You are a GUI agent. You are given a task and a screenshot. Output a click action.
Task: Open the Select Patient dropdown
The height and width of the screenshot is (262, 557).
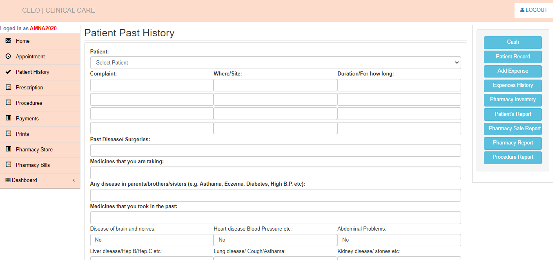point(275,63)
